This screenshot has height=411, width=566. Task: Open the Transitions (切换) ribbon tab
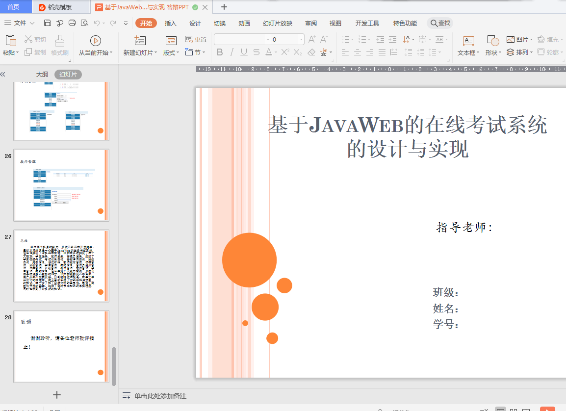[x=219, y=23]
